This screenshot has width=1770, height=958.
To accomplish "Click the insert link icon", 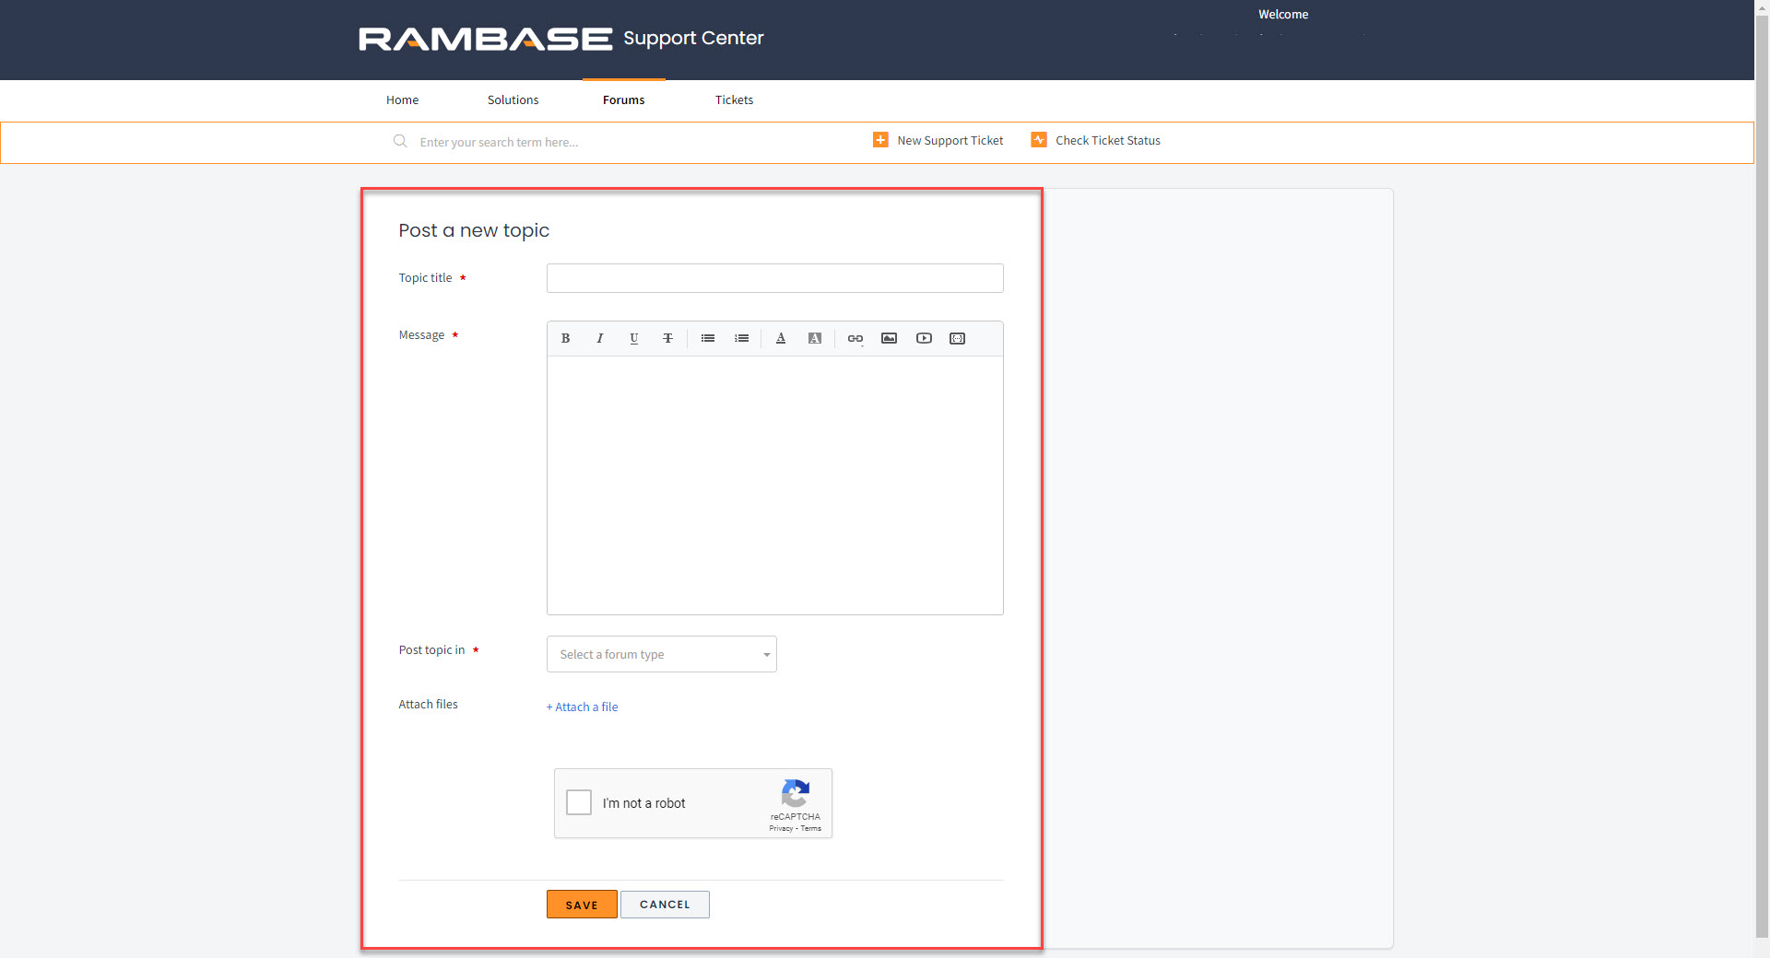I will pyautogui.click(x=855, y=338).
